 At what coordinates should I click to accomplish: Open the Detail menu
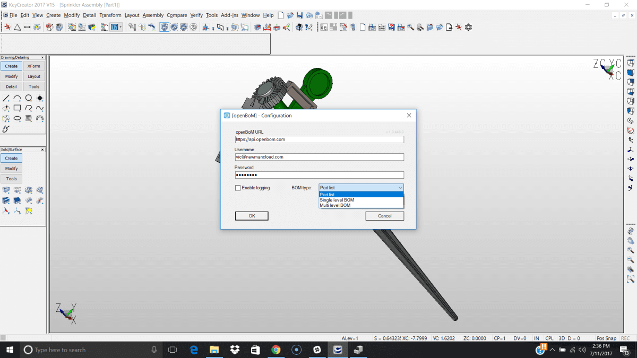89,15
